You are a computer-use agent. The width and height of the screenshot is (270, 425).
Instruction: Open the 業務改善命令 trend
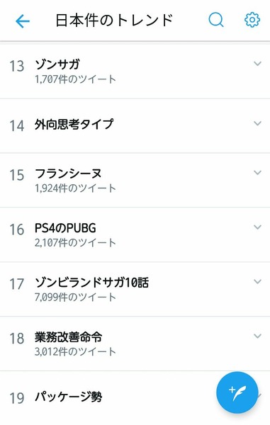point(135,344)
